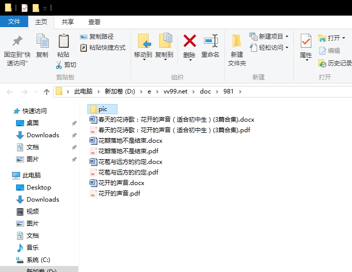Viewport: 352px width, 272px height.
Task: Click properties icon in title bar
Action: pos(25,8)
